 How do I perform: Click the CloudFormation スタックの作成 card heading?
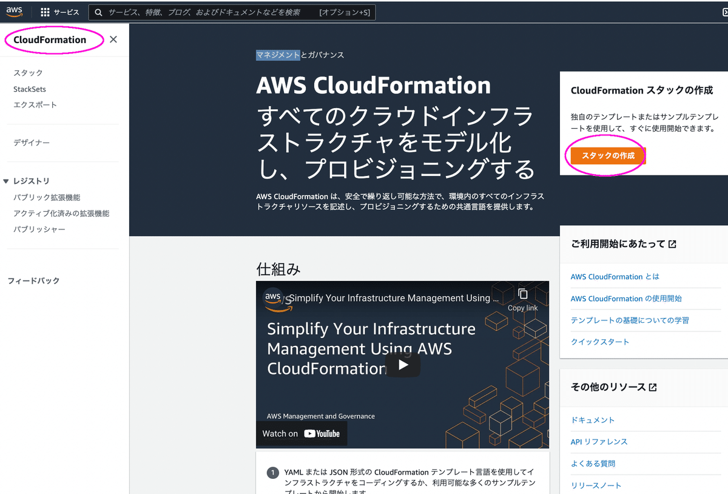tap(642, 90)
